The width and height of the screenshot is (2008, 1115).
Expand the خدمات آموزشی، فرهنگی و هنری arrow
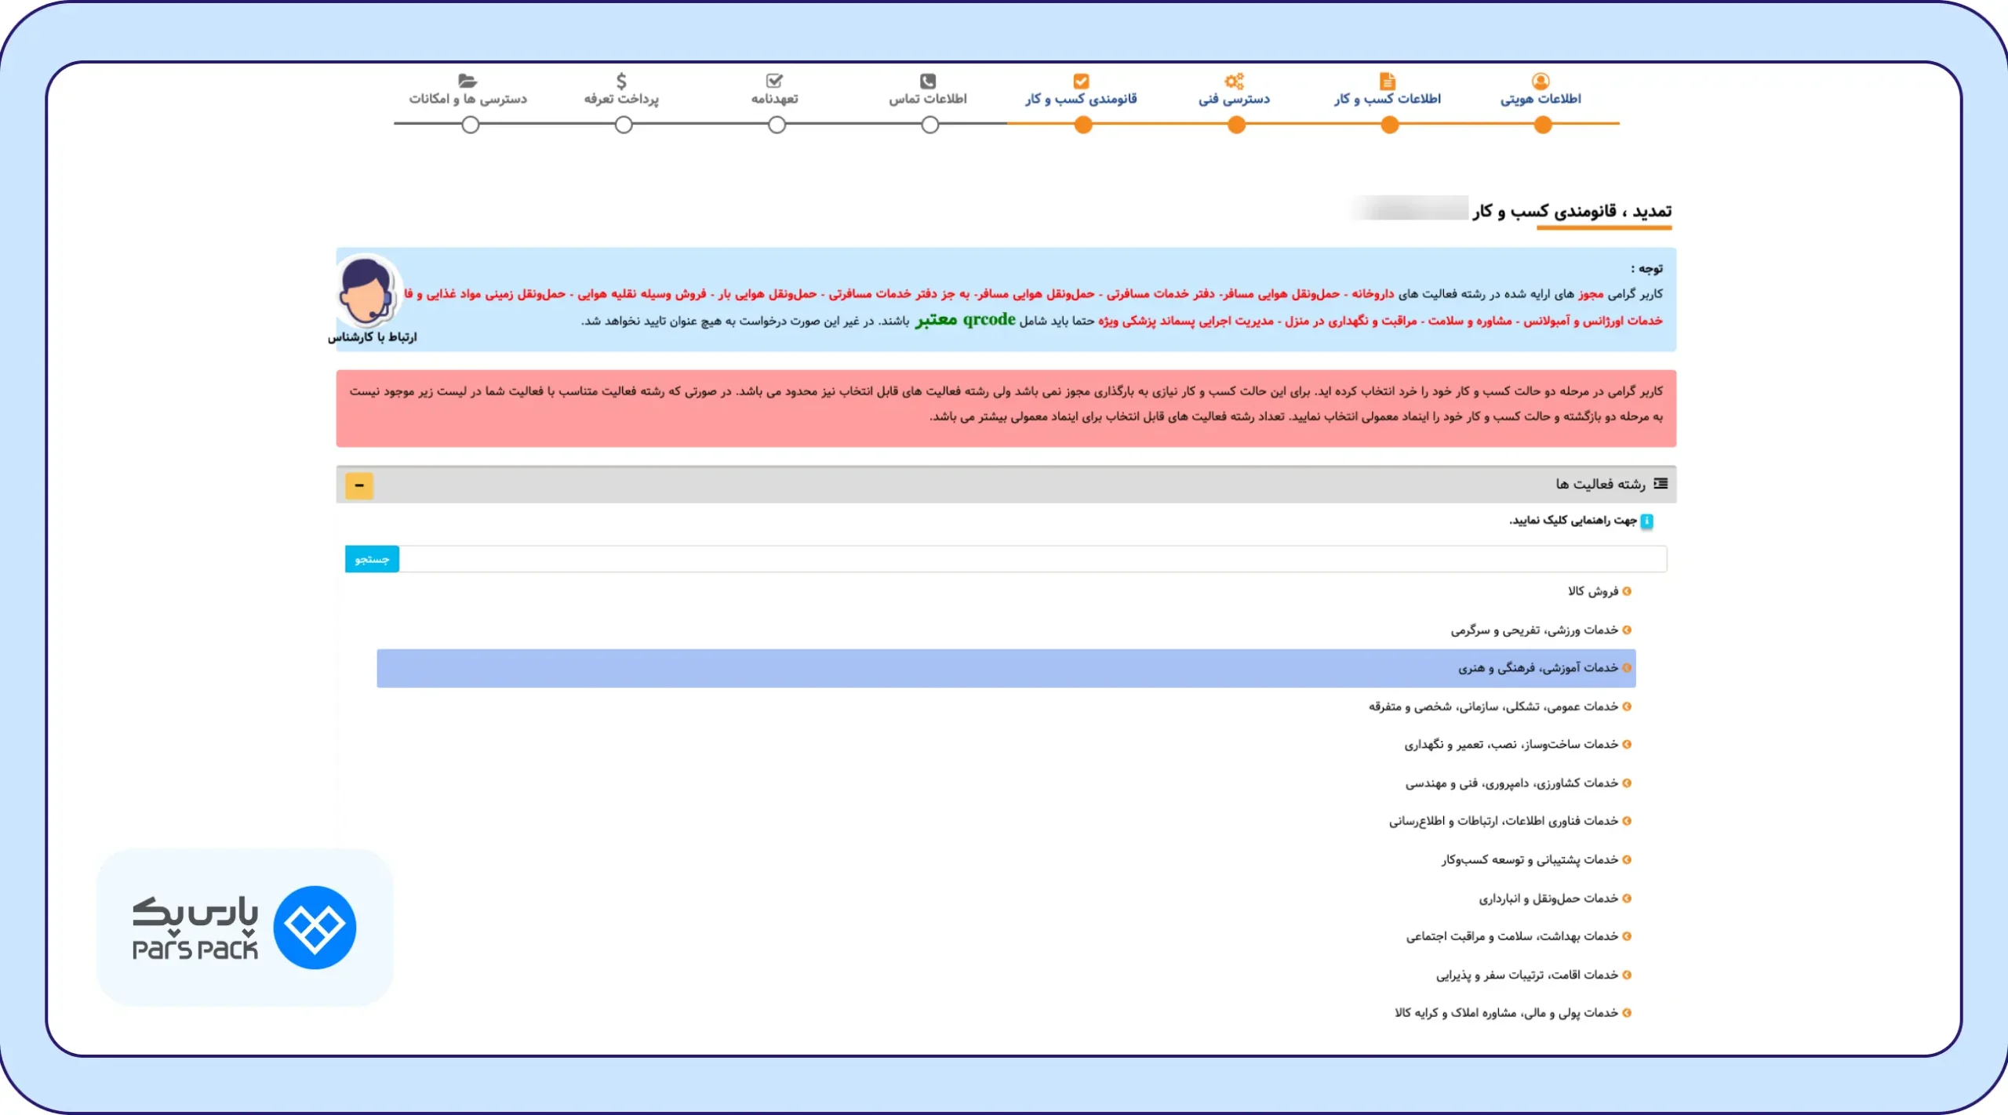[1627, 668]
